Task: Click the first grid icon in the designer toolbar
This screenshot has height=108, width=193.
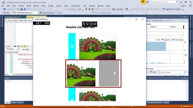Action: [15, 46]
